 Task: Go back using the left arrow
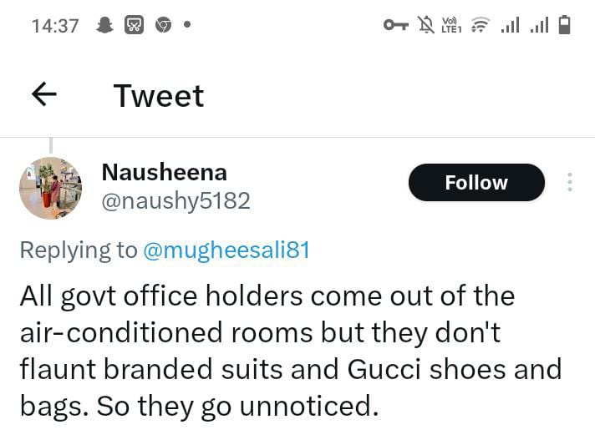pos(43,95)
